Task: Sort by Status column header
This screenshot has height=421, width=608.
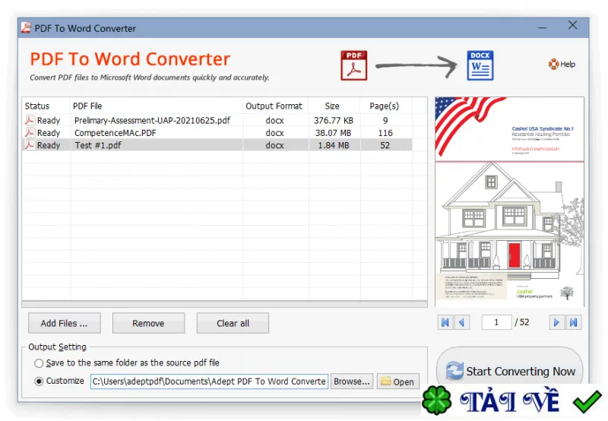Action: (37, 106)
